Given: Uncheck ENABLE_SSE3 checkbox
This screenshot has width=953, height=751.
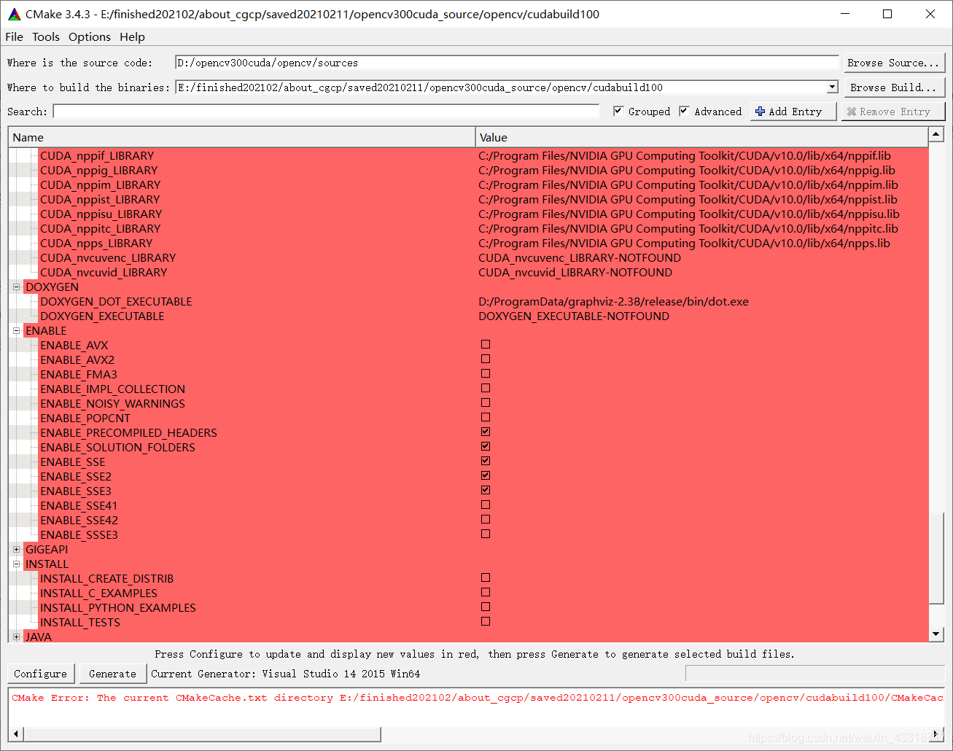Looking at the screenshot, I should point(486,490).
